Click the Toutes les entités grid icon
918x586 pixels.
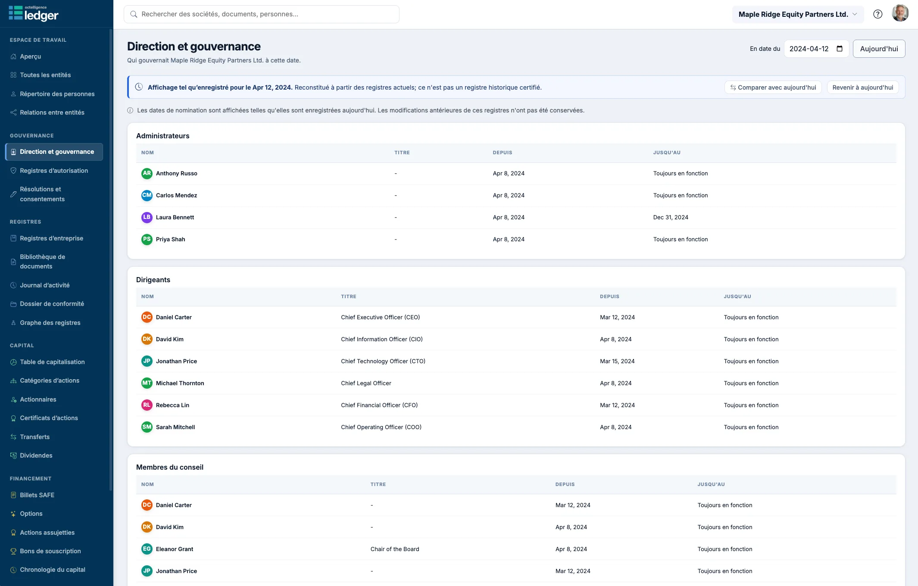13,75
